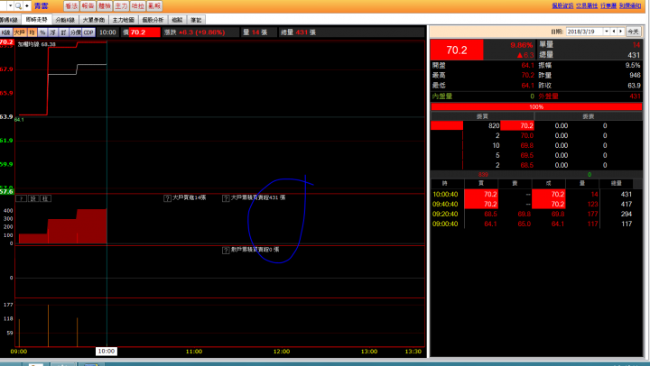The height and width of the screenshot is (366, 650).
Task: Toggle the 均 average line button
Action: click(x=32, y=32)
